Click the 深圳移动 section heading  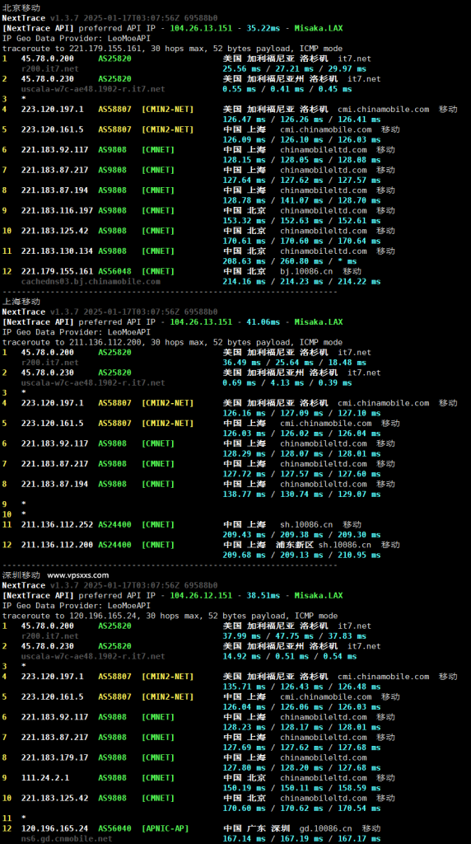(21, 574)
